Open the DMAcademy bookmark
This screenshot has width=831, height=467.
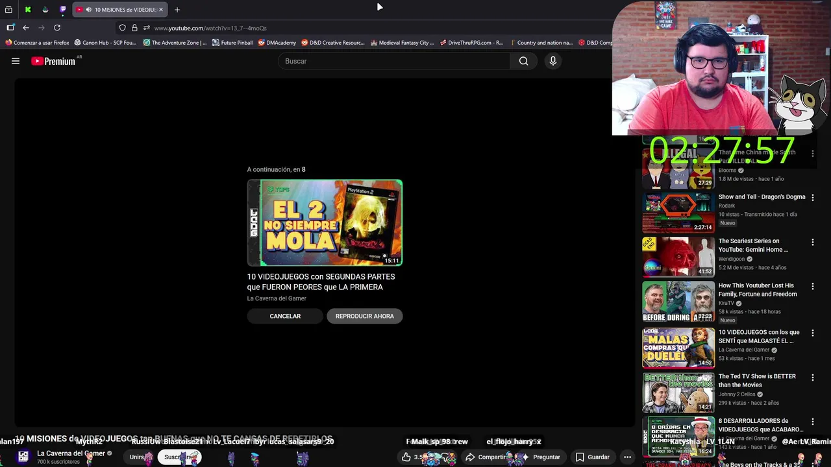click(x=277, y=43)
